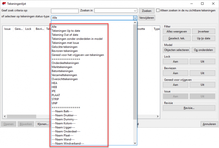Click the Verwijderen button
This screenshot has height=148, width=219.
pyautogui.click(x=147, y=18)
